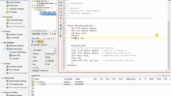171x96 pixels.
Task: Collapse the Simulation section
Action: pos(2,31)
